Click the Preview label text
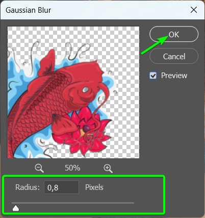The height and width of the screenshot is (218, 205). click(174, 76)
